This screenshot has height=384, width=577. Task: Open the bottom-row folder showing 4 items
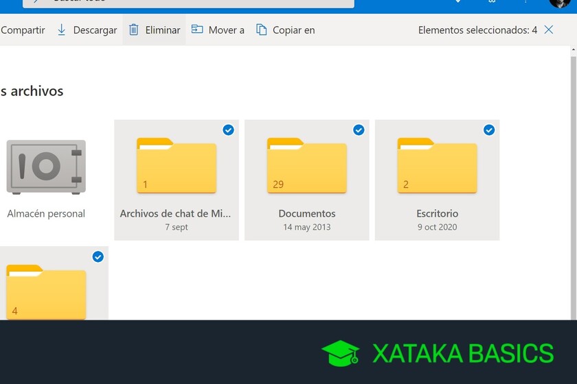click(46, 292)
